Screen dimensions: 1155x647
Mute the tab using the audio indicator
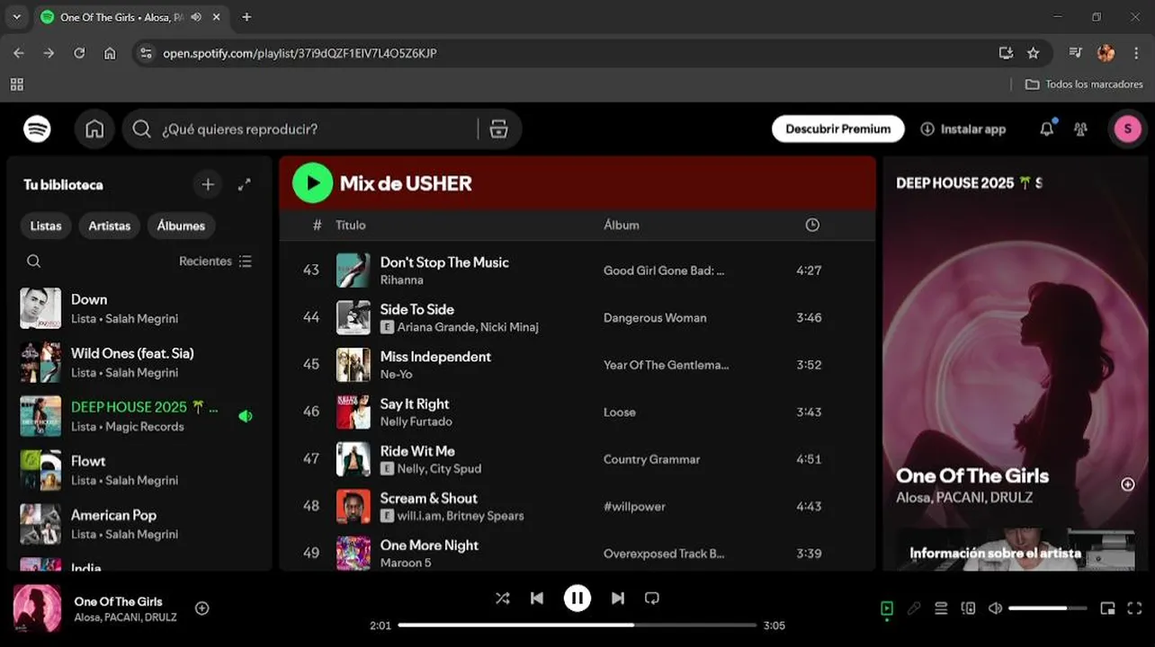(196, 17)
